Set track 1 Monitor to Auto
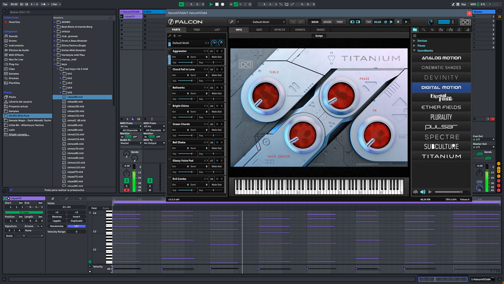 tap(129, 137)
